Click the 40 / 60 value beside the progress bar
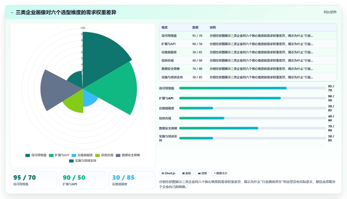This screenshot has width=347, height=199. (331, 118)
